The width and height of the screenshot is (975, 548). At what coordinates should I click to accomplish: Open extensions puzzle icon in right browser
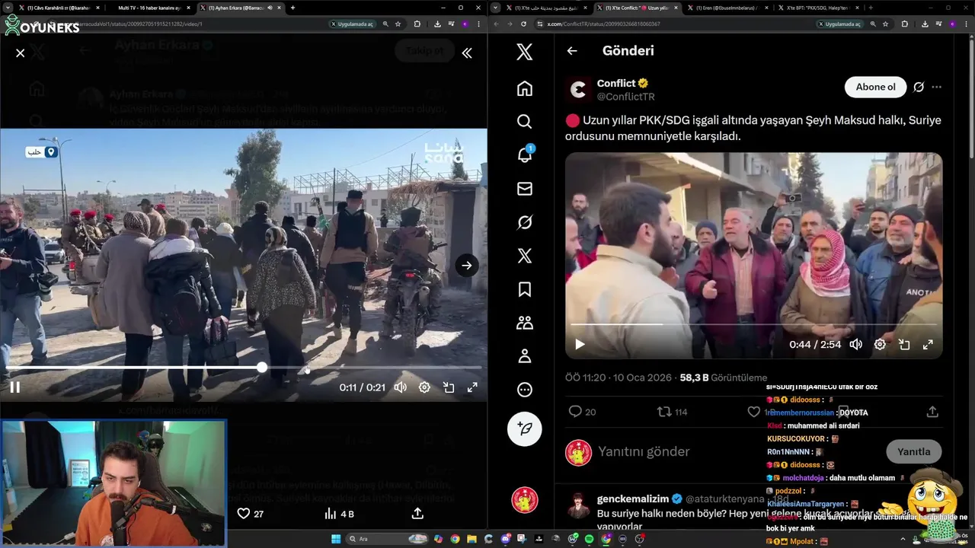coord(904,24)
